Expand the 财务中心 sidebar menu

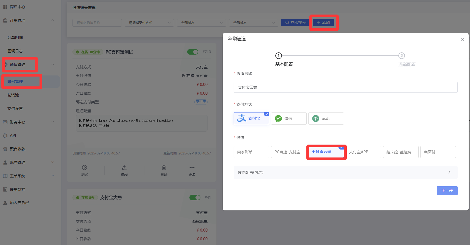29,122
